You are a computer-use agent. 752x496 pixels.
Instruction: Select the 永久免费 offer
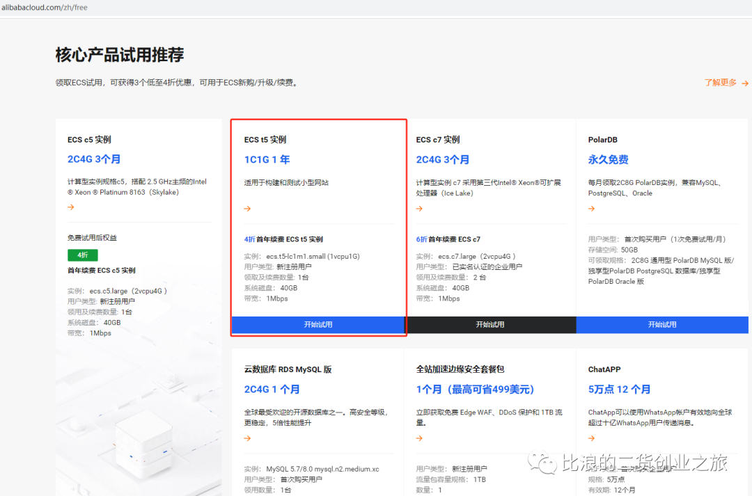(608, 159)
